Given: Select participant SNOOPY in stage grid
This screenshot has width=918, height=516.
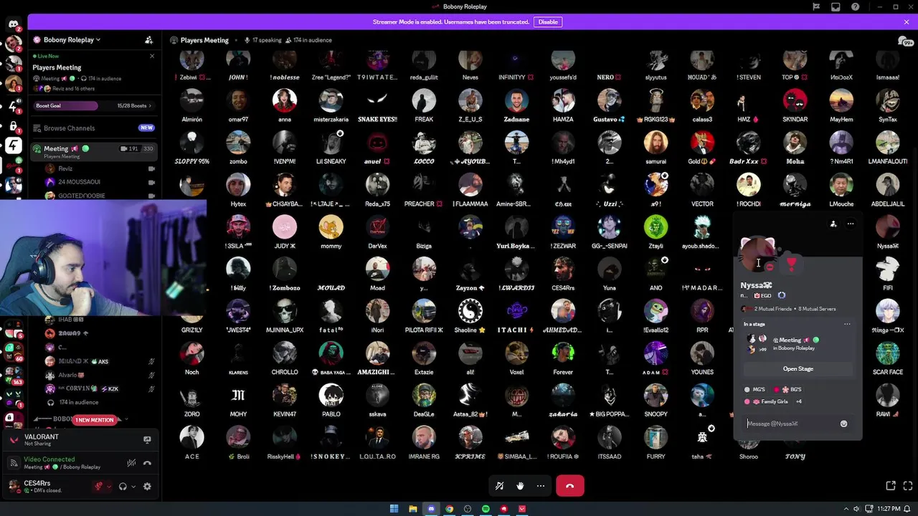Looking at the screenshot, I should [x=656, y=401].
